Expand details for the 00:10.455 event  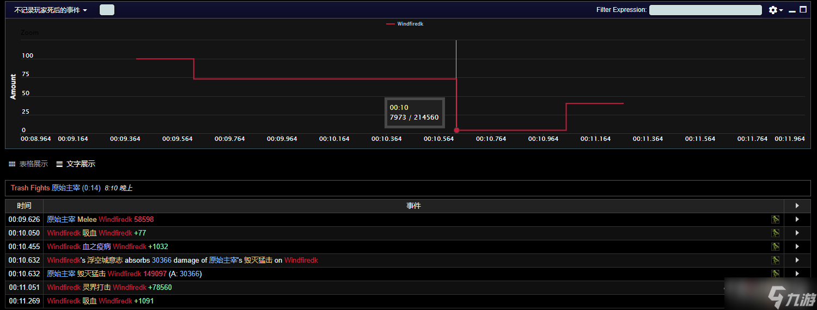click(x=797, y=246)
